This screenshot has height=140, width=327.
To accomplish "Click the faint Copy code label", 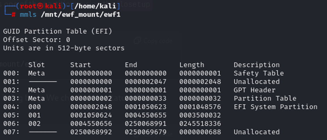I will (x=158, y=41).
